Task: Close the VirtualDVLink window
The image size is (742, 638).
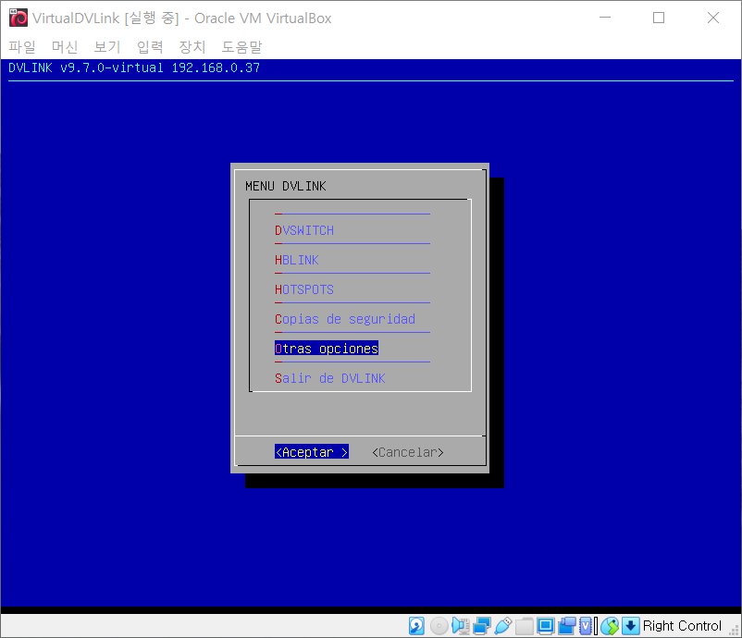Action: pos(713,18)
